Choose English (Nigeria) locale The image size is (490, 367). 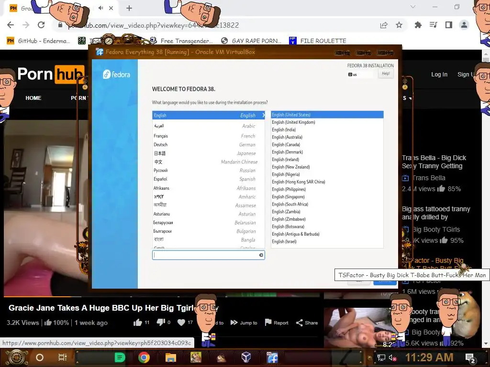(x=327, y=174)
